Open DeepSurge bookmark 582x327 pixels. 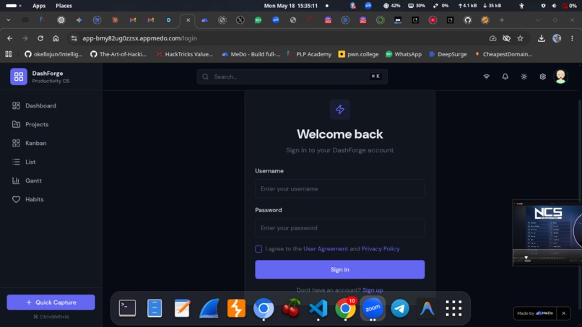coord(448,54)
